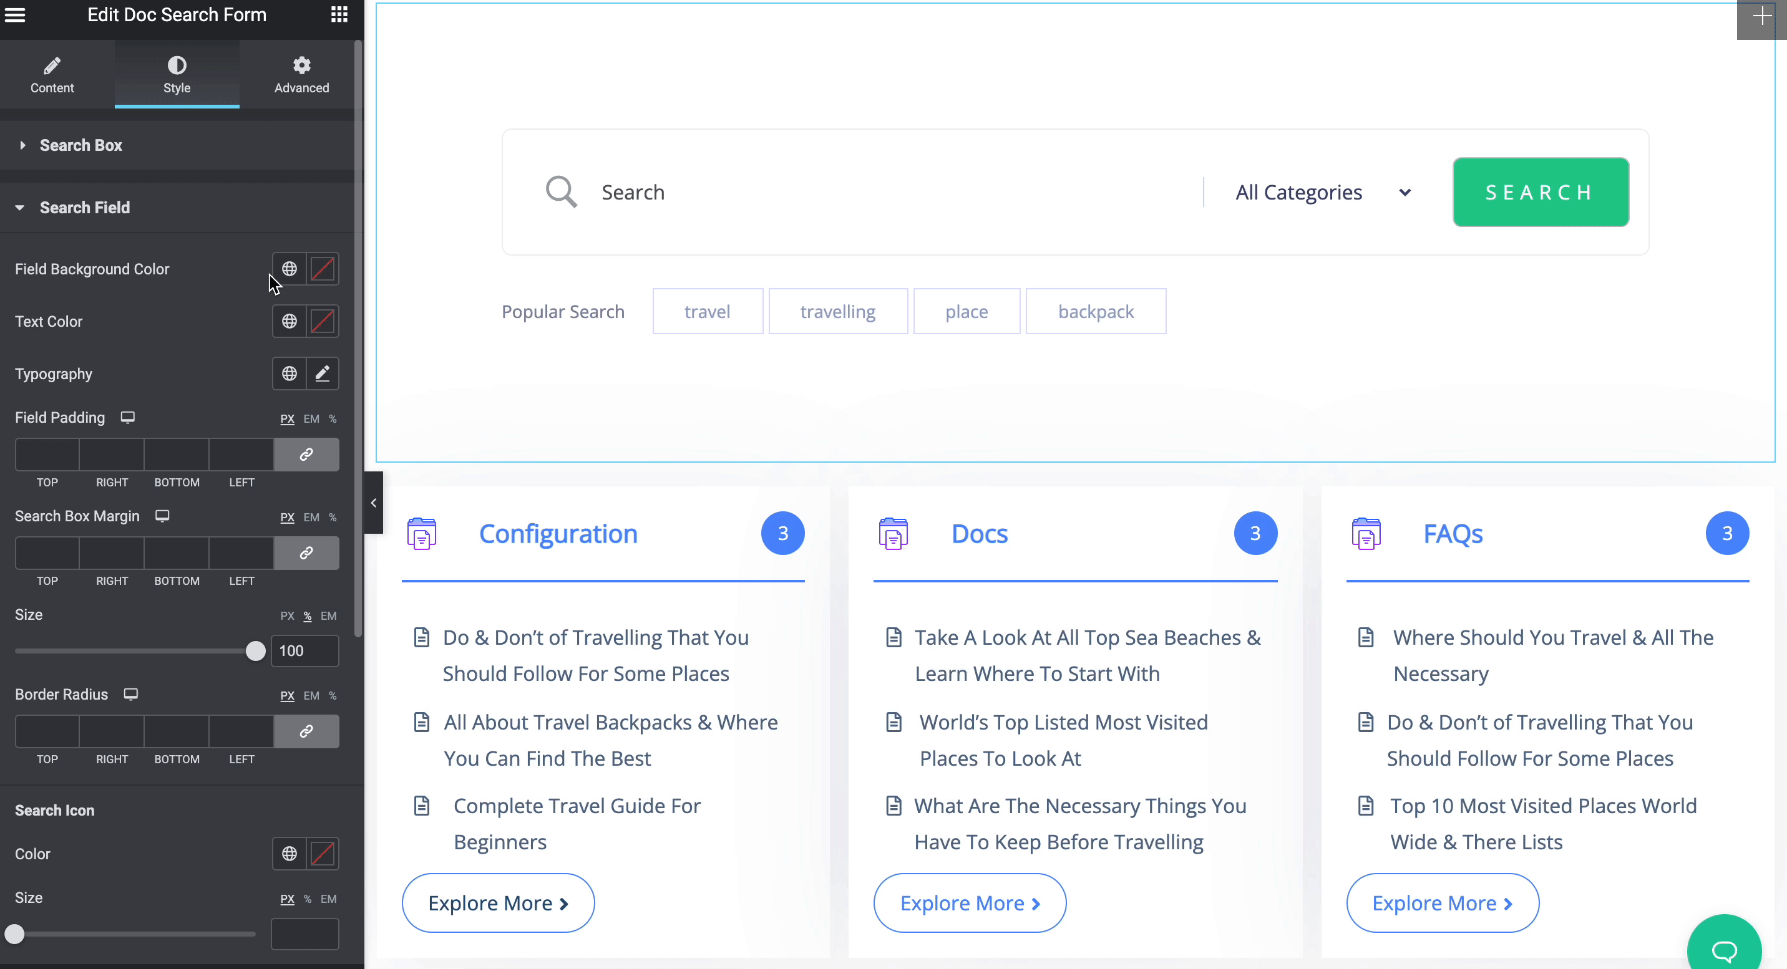Click the Typography pencil edit icon
Image resolution: width=1787 pixels, height=969 pixels.
(x=323, y=374)
